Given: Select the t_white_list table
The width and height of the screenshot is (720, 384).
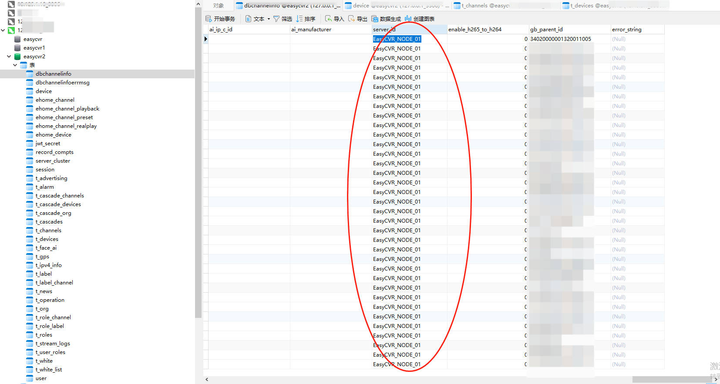Looking at the screenshot, I should coord(49,370).
